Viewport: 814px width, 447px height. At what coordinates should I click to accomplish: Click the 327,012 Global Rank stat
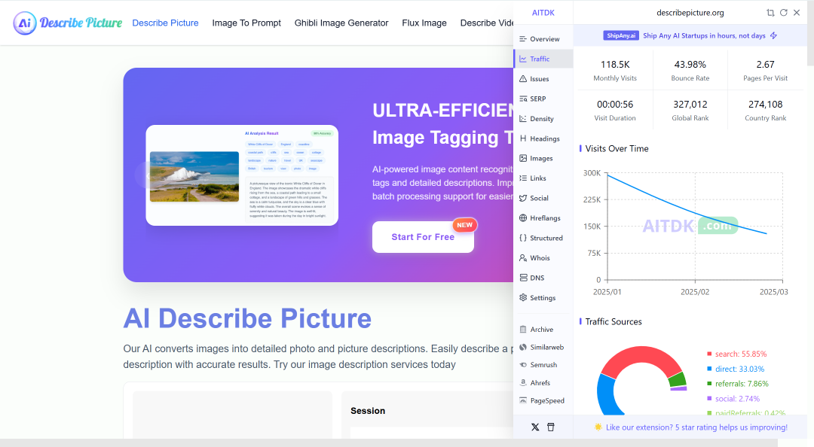[690, 111]
